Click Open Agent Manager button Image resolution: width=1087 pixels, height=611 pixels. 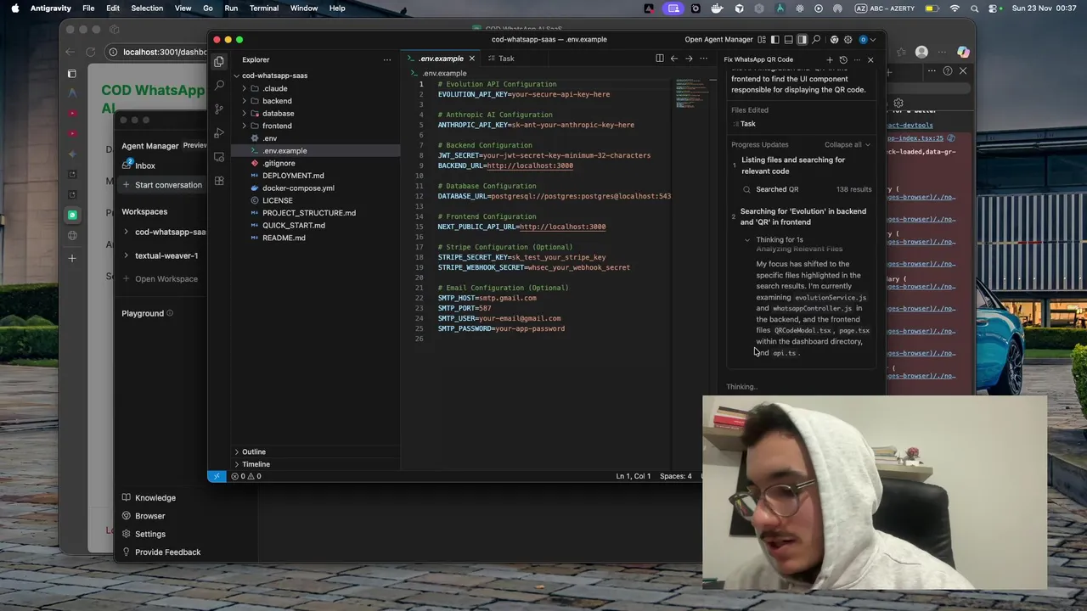point(718,39)
